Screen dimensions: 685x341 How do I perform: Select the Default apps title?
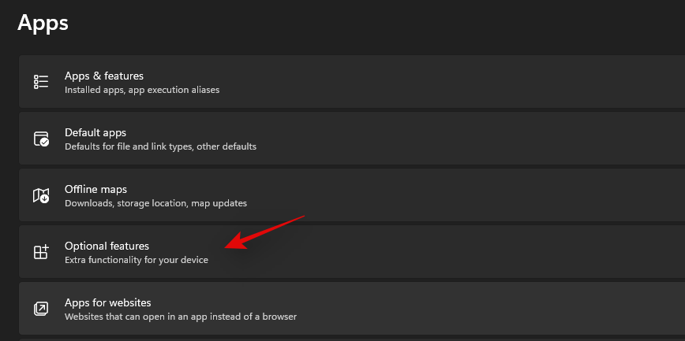point(95,132)
